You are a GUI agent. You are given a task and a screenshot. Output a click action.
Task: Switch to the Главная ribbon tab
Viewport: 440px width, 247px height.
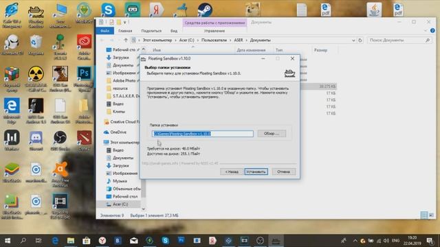pos(125,31)
